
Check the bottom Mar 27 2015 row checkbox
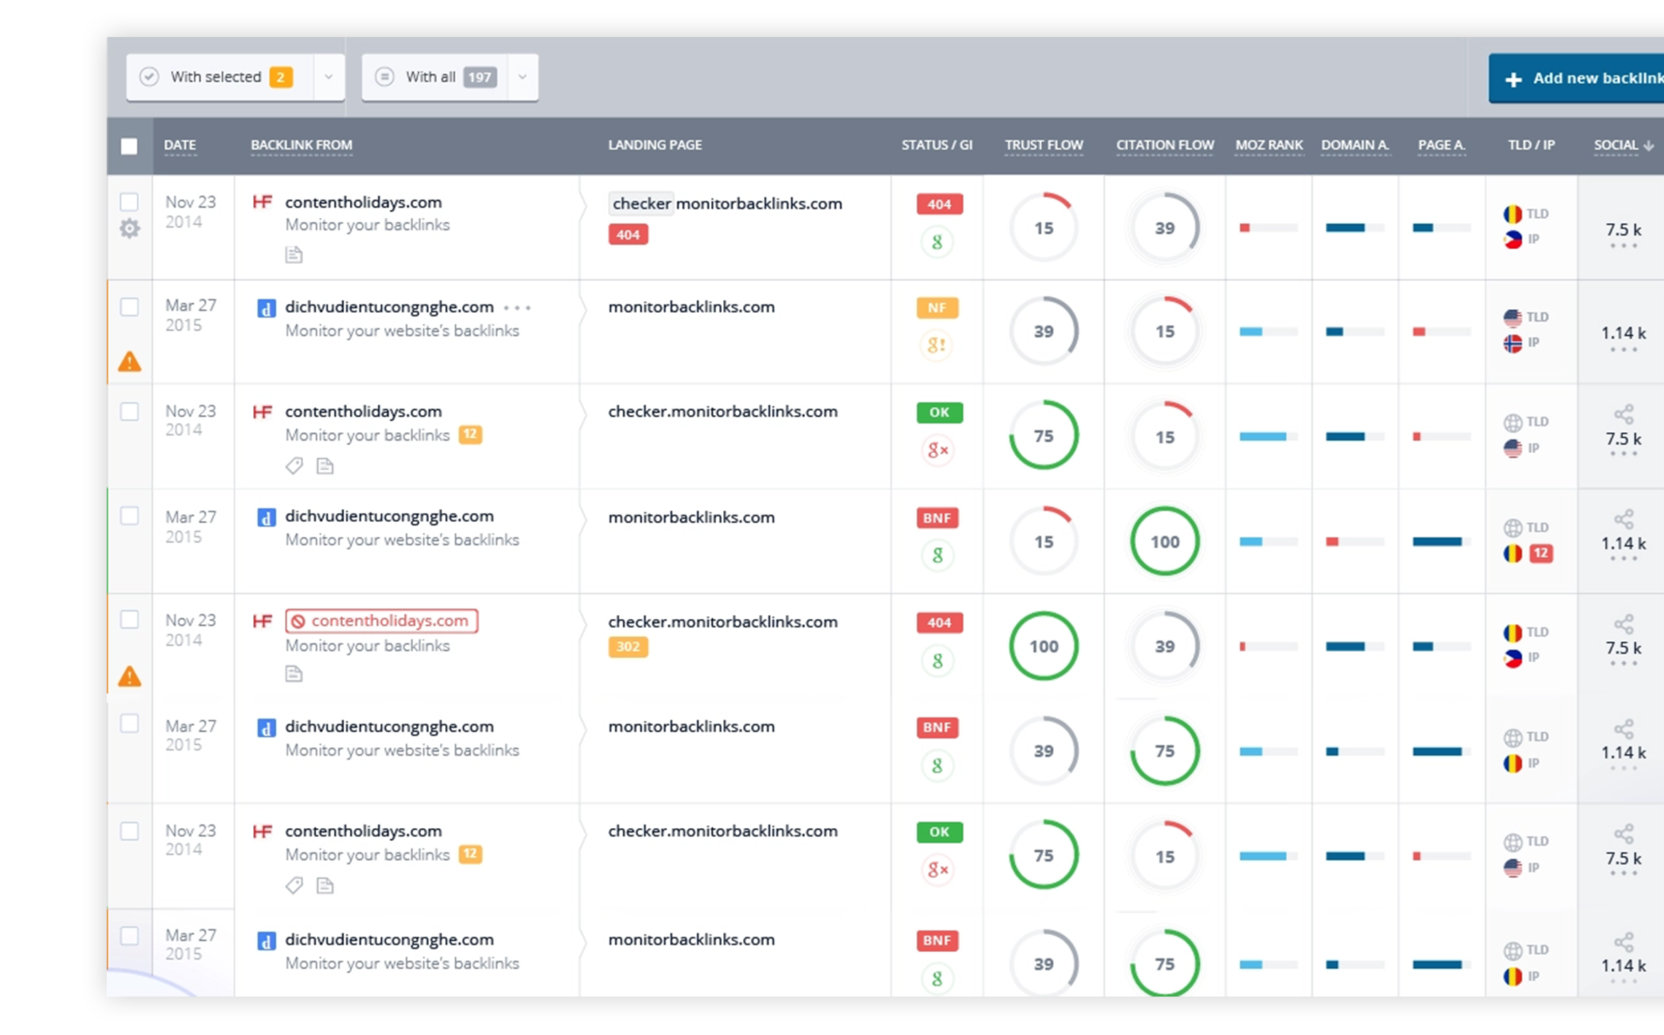[x=130, y=938]
